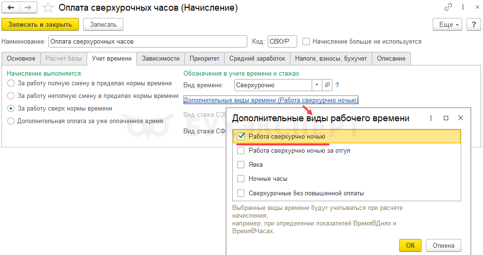Copy link using the chain icon
This screenshot has height=255, width=483.
click(x=449, y=8)
